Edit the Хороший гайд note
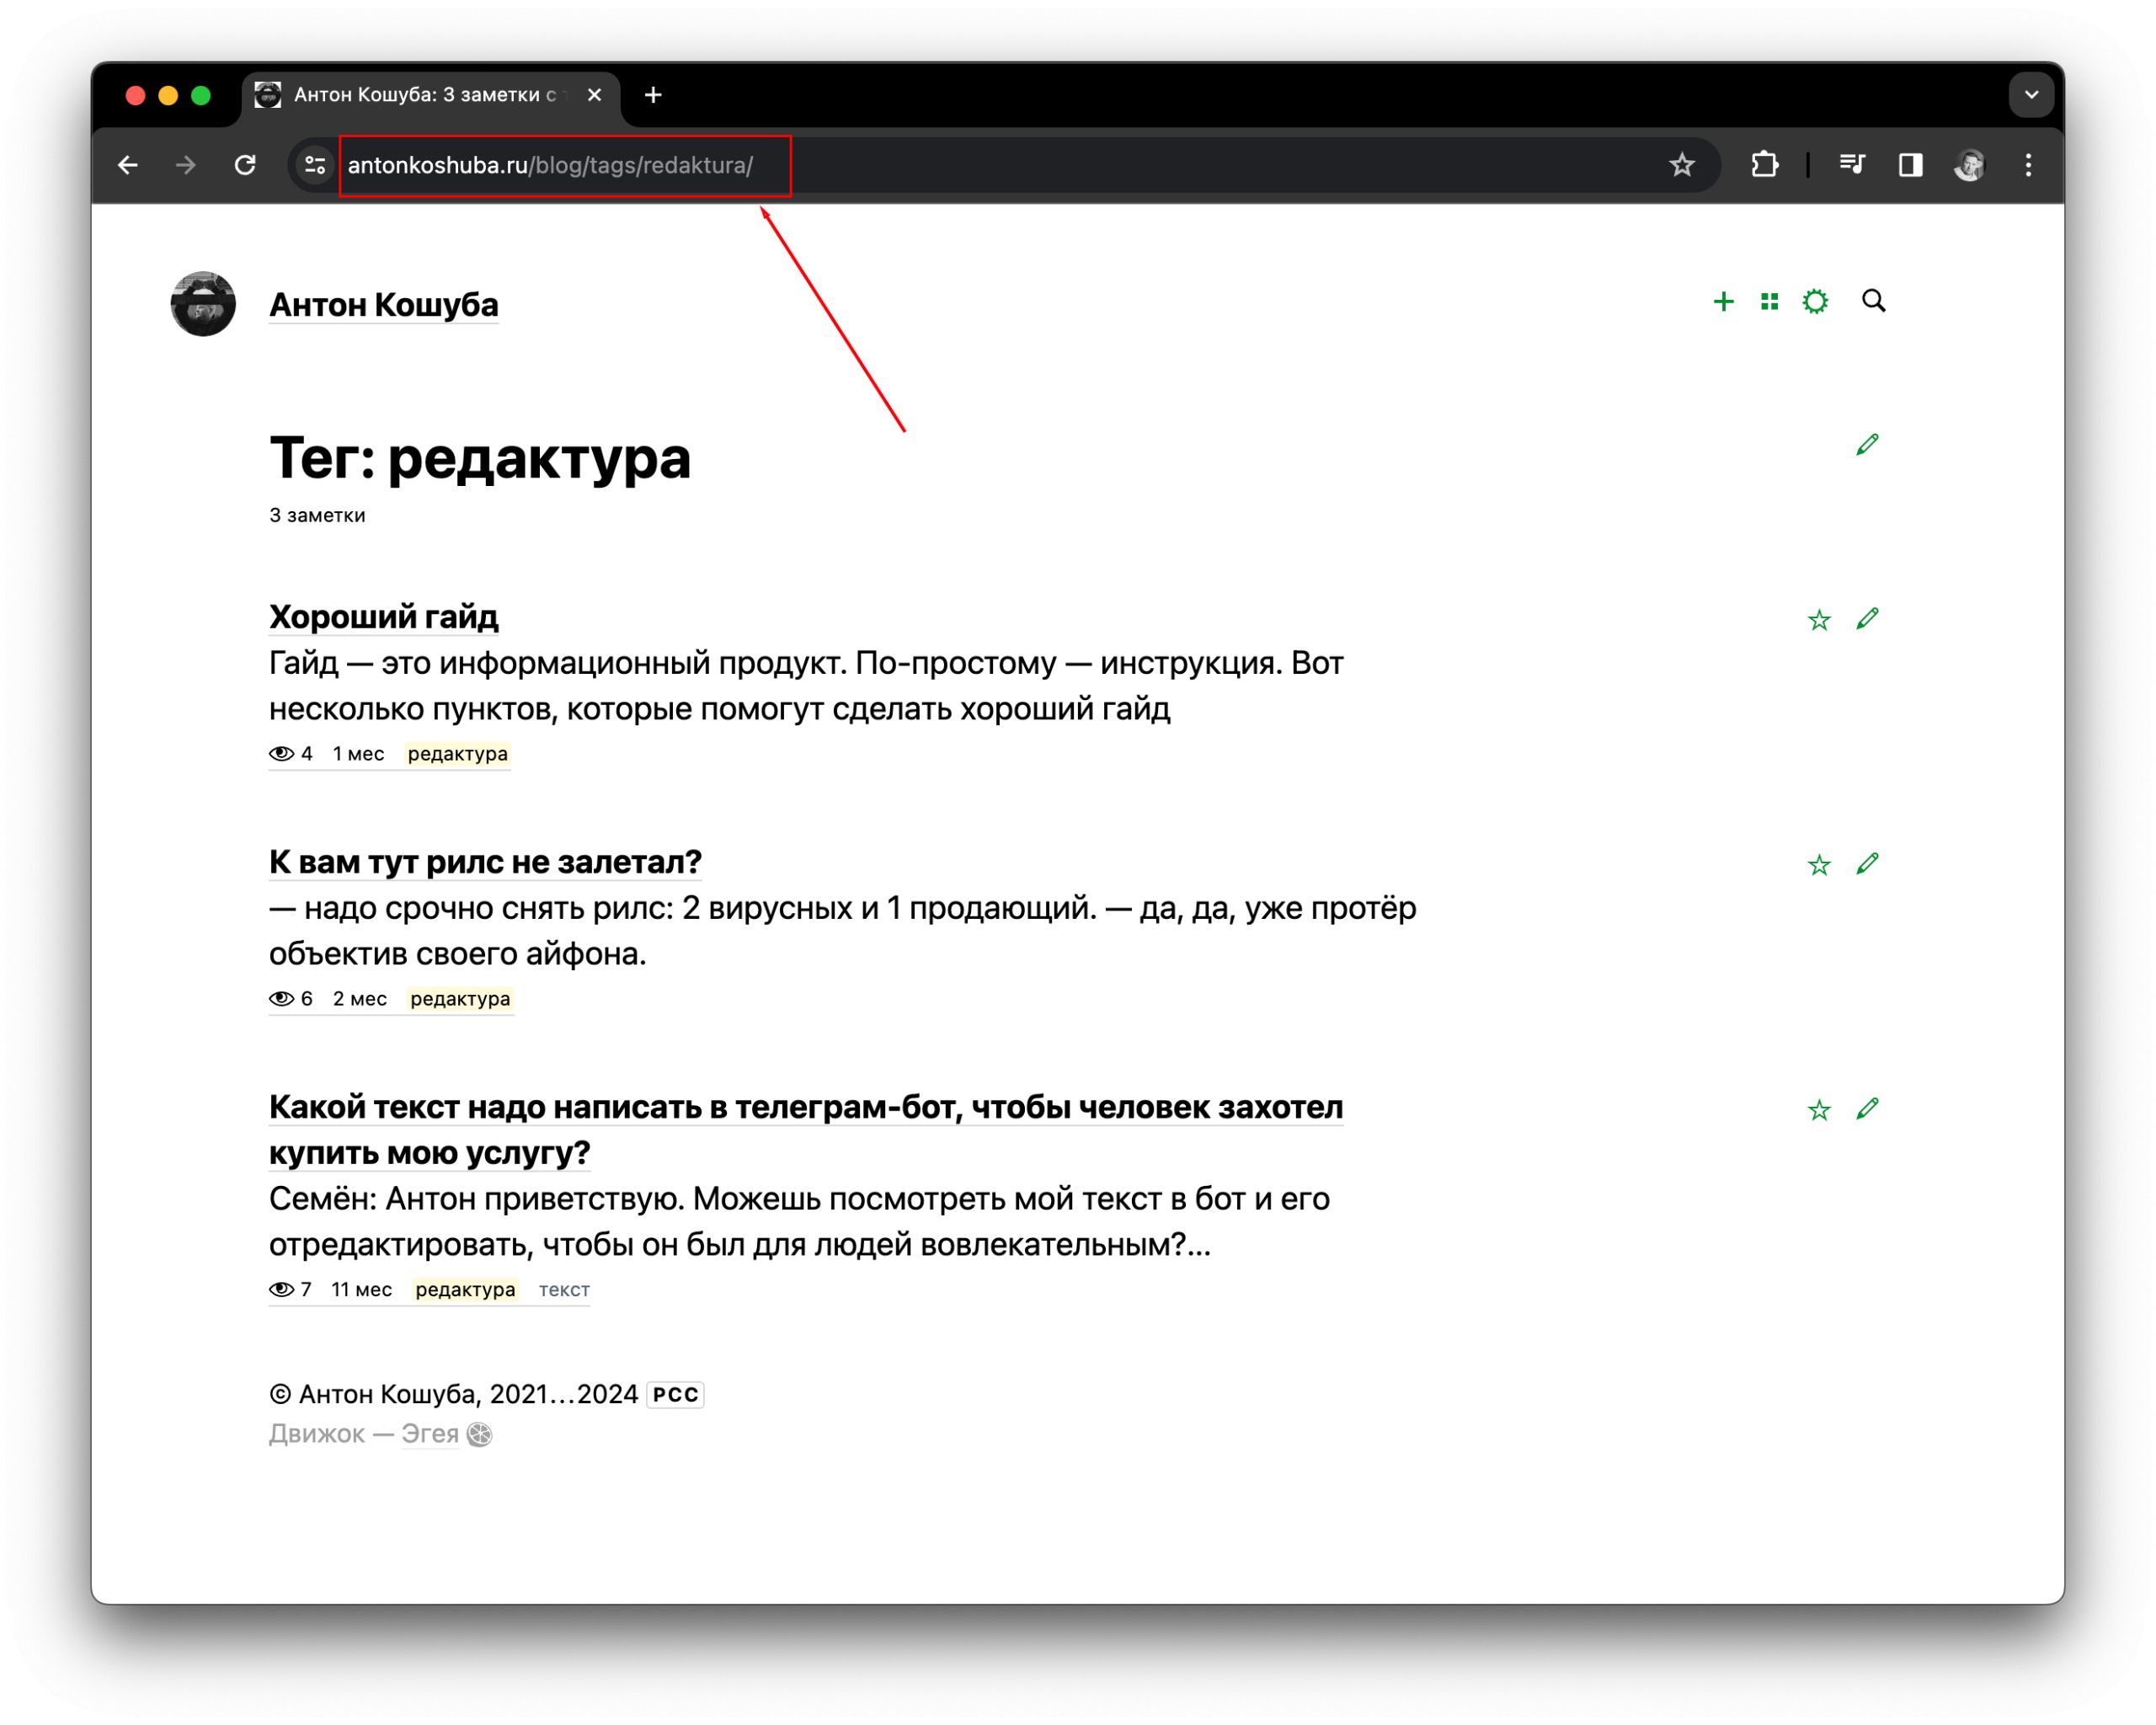The width and height of the screenshot is (2156, 1725). pos(1867,619)
